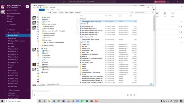
Task: Open the Slackbot direct message
Action: point(12,93)
